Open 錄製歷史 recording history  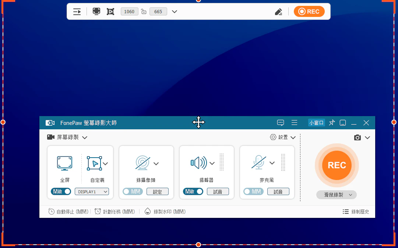(x=356, y=212)
